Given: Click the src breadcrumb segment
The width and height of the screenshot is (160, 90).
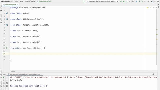Looking at the screenshot, I should click(x=12, y=1).
